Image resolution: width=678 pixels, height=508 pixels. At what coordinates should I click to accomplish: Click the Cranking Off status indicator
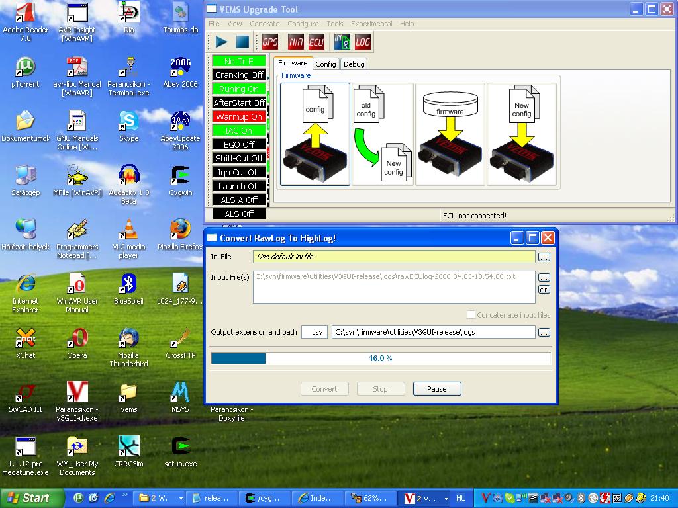coord(238,75)
